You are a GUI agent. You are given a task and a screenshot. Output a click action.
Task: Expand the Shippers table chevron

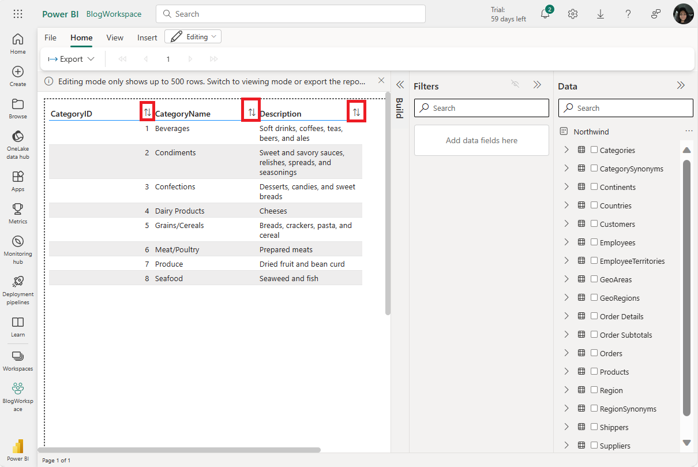pos(566,427)
